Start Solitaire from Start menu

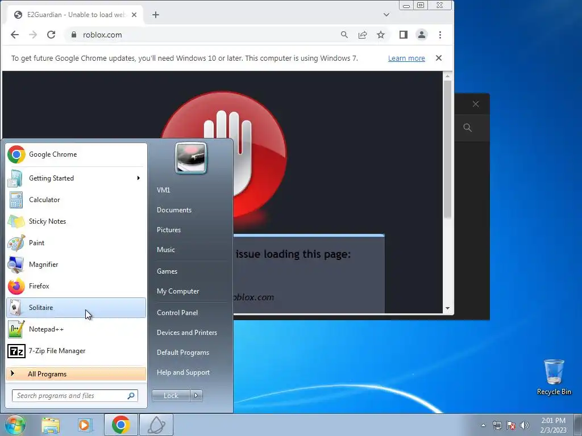pos(76,307)
